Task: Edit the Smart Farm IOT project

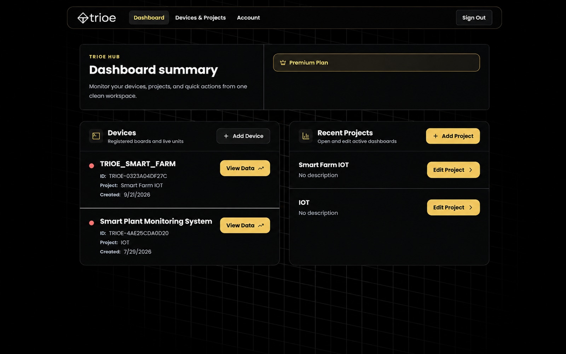Action: [453, 170]
